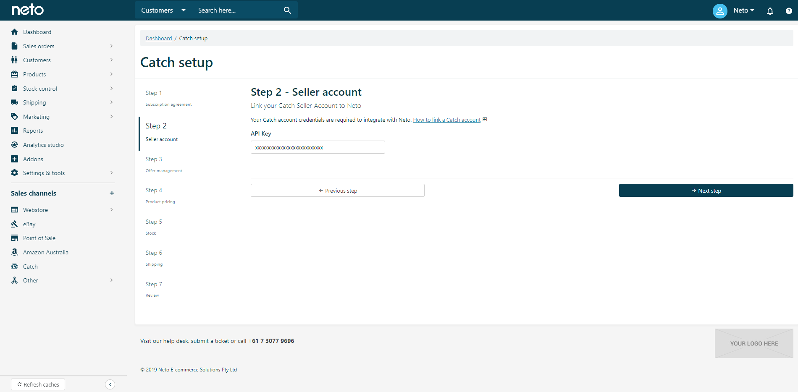
Task: Click the Dashboard home icon
Action: coord(15,32)
